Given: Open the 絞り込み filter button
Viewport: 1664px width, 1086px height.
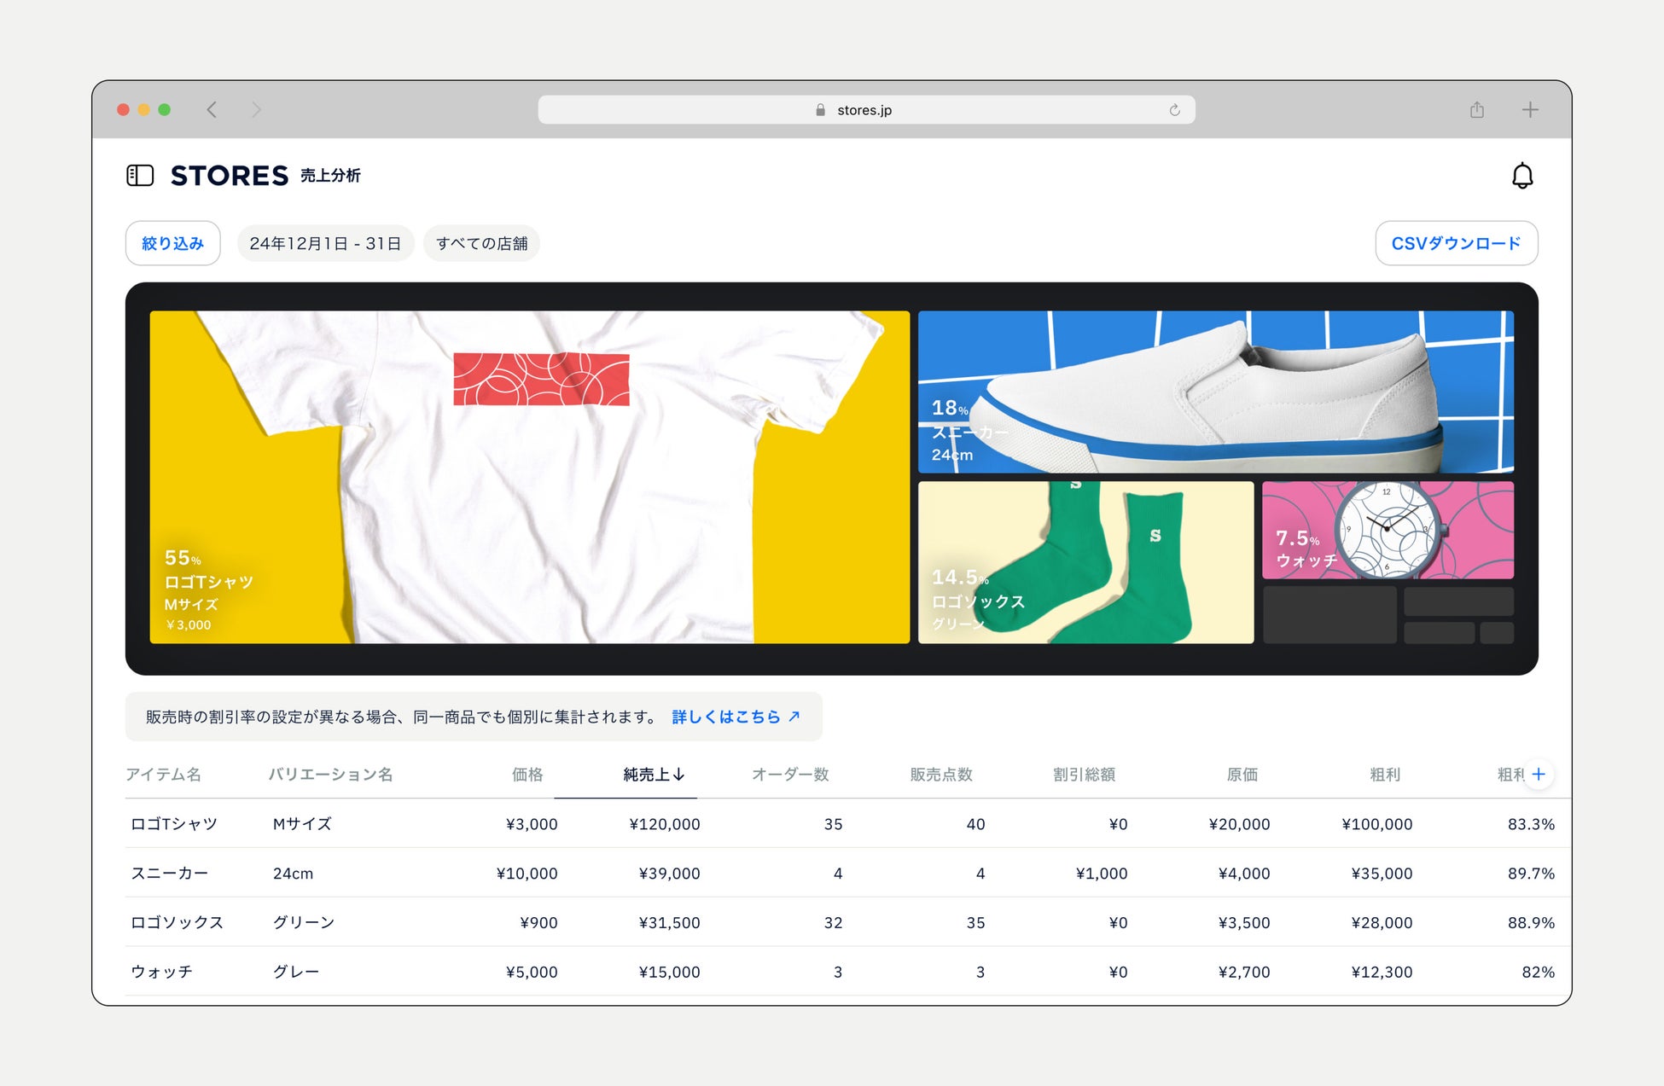Looking at the screenshot, I should 172,243.
